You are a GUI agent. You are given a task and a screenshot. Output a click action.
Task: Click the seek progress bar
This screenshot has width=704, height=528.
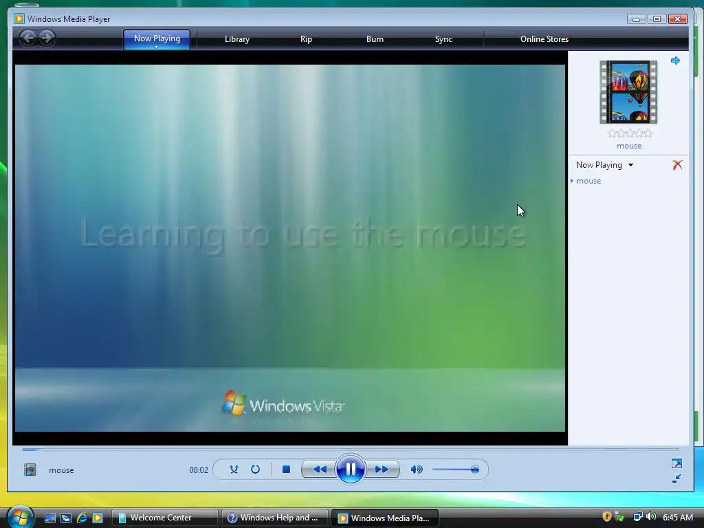(x=350, y=448)
